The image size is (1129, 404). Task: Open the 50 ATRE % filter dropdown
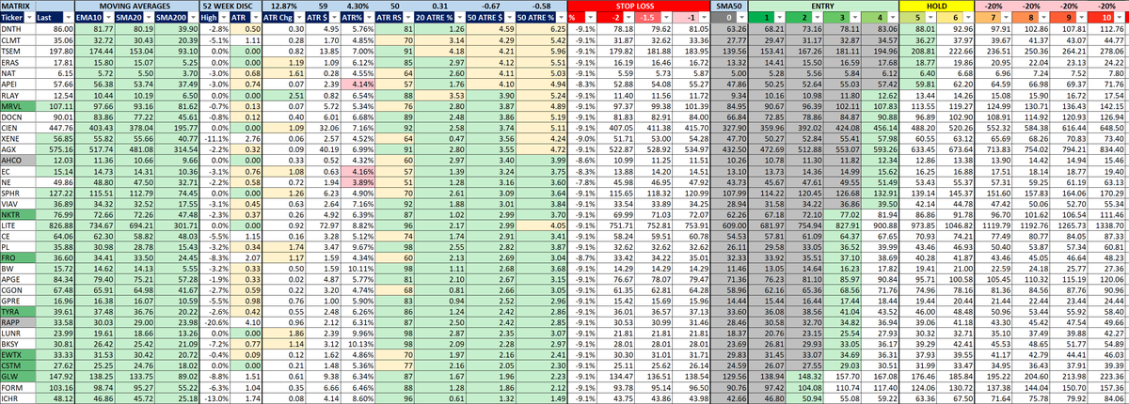tap(561, 18)
